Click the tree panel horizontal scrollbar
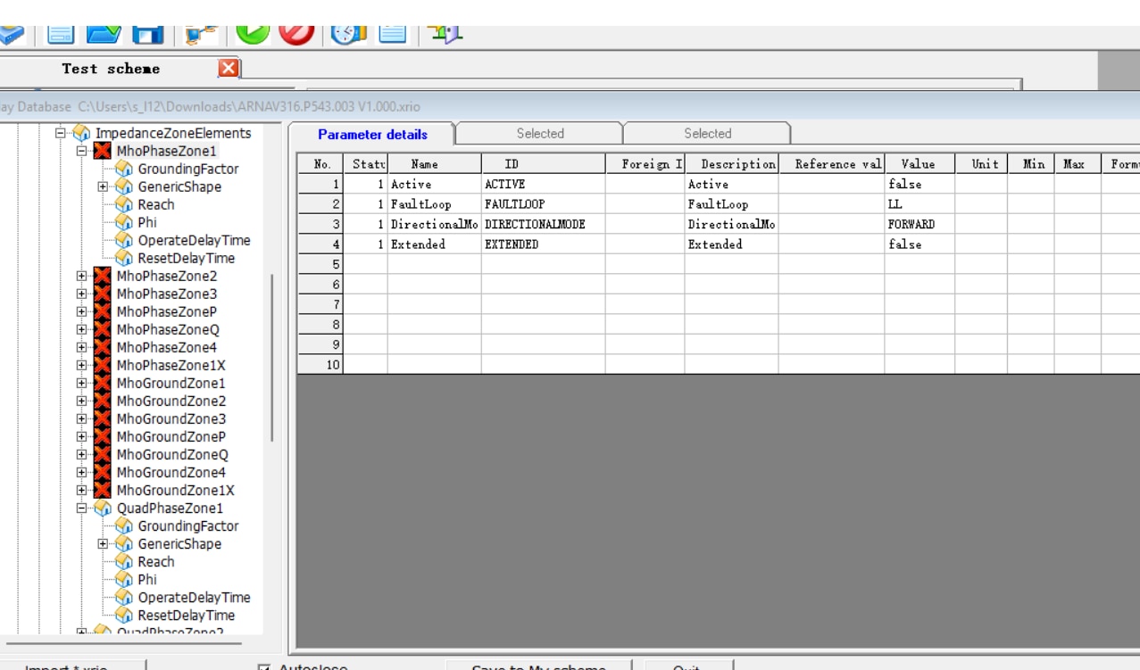The width and height of the screenshot is (1140, 670). (123, 642)
